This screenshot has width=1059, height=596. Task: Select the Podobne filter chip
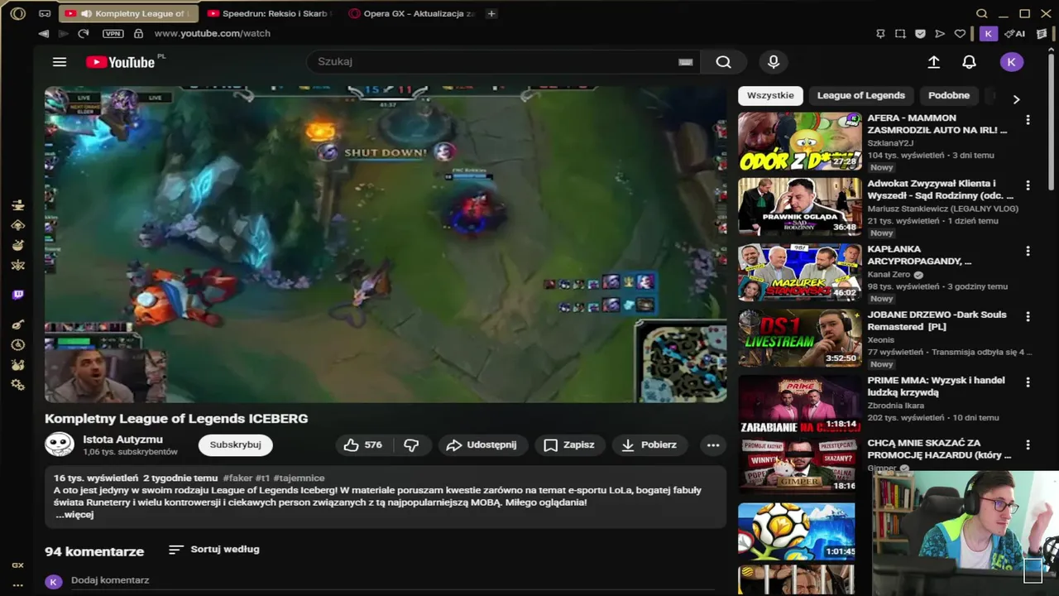tap(949, 95)
